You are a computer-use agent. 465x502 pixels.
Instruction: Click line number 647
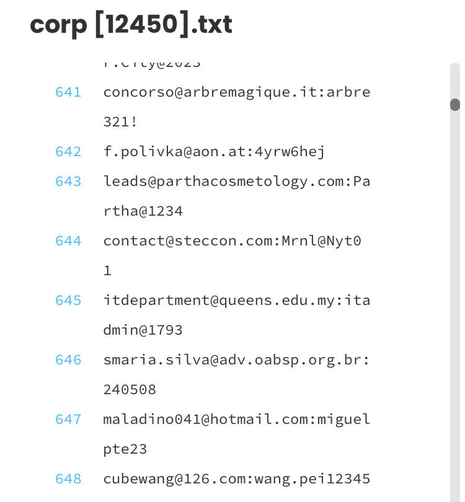click(x=68, y=420)
